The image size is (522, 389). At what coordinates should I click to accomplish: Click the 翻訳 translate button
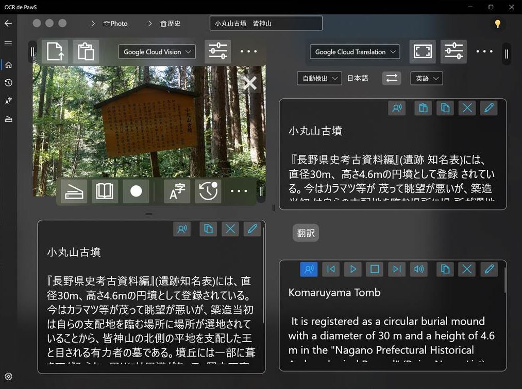point(306,233)
